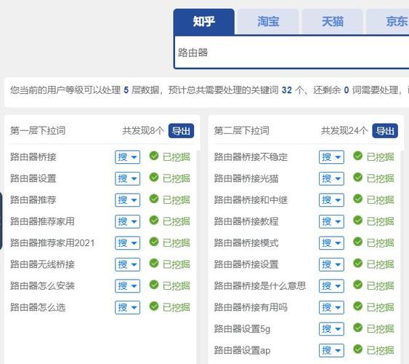
Task: Open the 搜 dropdown for 路由器桥接是什么意思
Action: pos(331,286)
